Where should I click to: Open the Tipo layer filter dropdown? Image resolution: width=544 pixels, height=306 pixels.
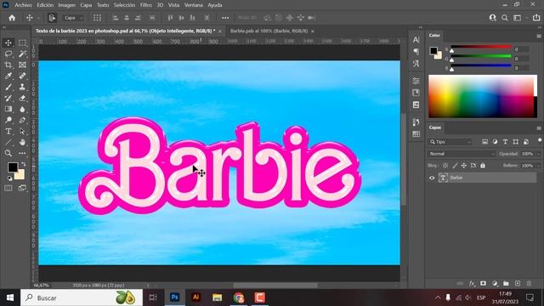pyautogui.click(x=450, y=142)
